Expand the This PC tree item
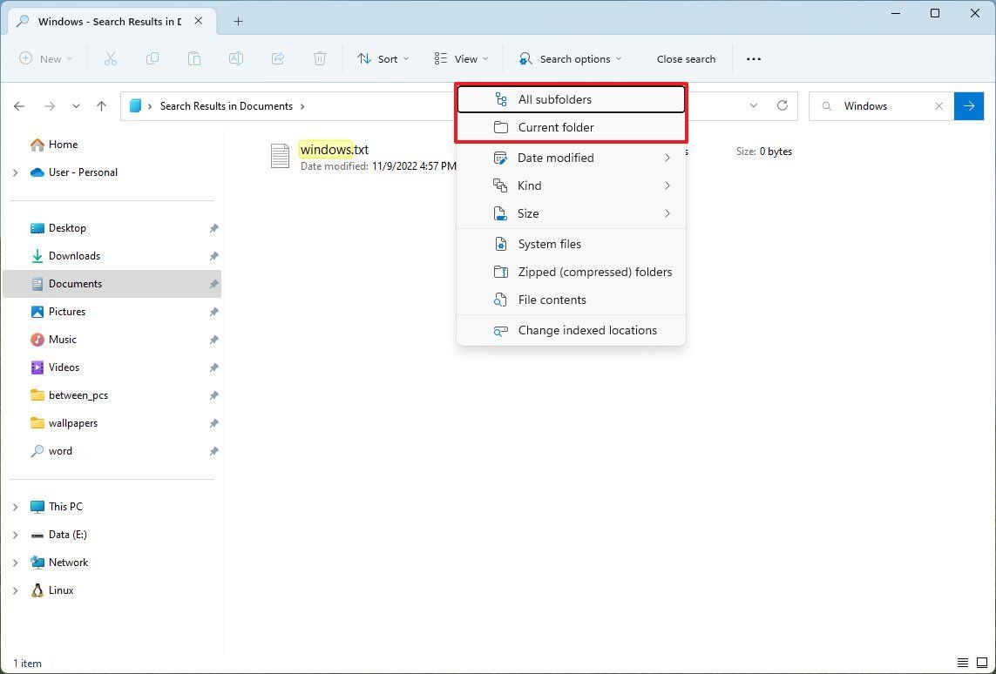 click(x=15, y=506)
